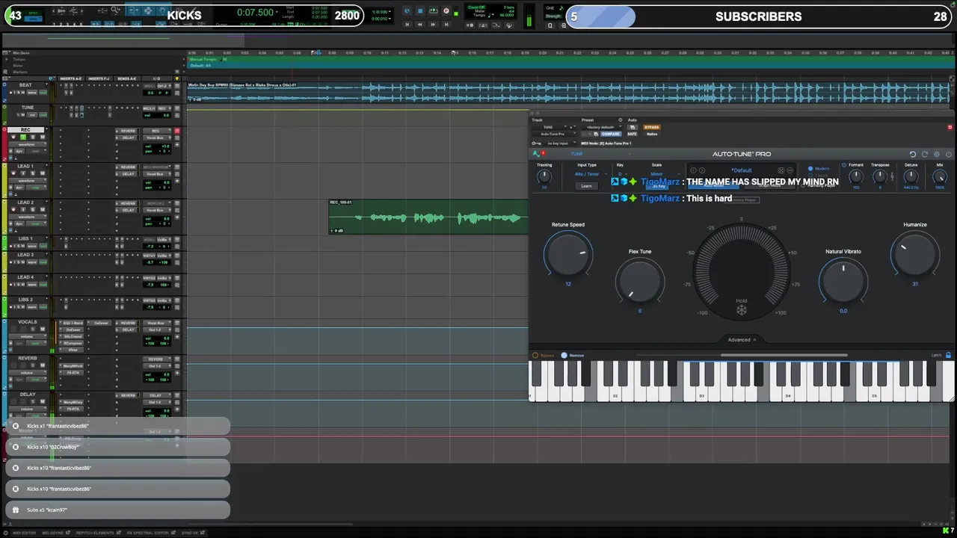Screen dimensions: 957x538
Task: Open the MELODYNE tab at bottom
Action: coord(55,533)
